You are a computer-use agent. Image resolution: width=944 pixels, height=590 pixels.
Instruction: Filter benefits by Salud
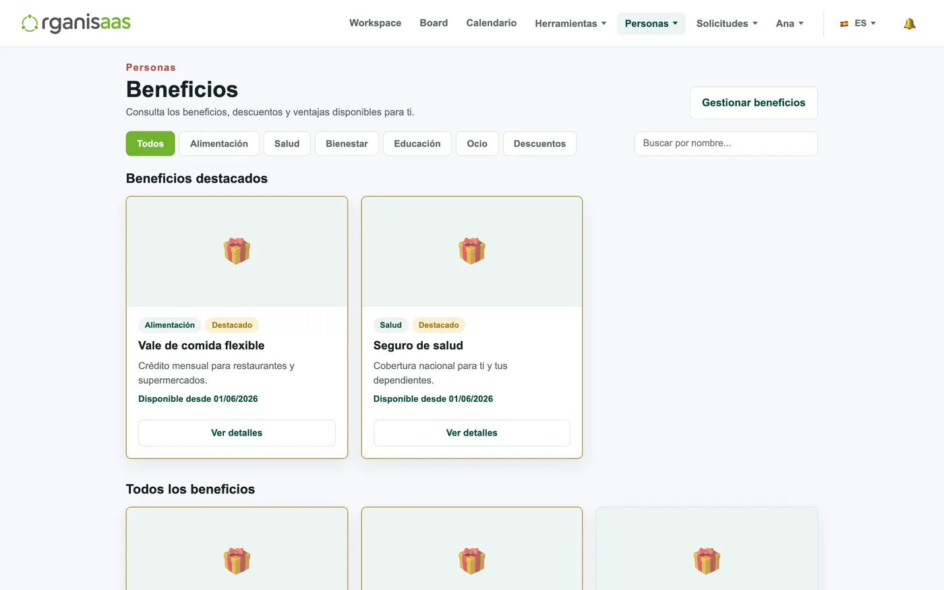pyautogui.click(x=287, y=144)
